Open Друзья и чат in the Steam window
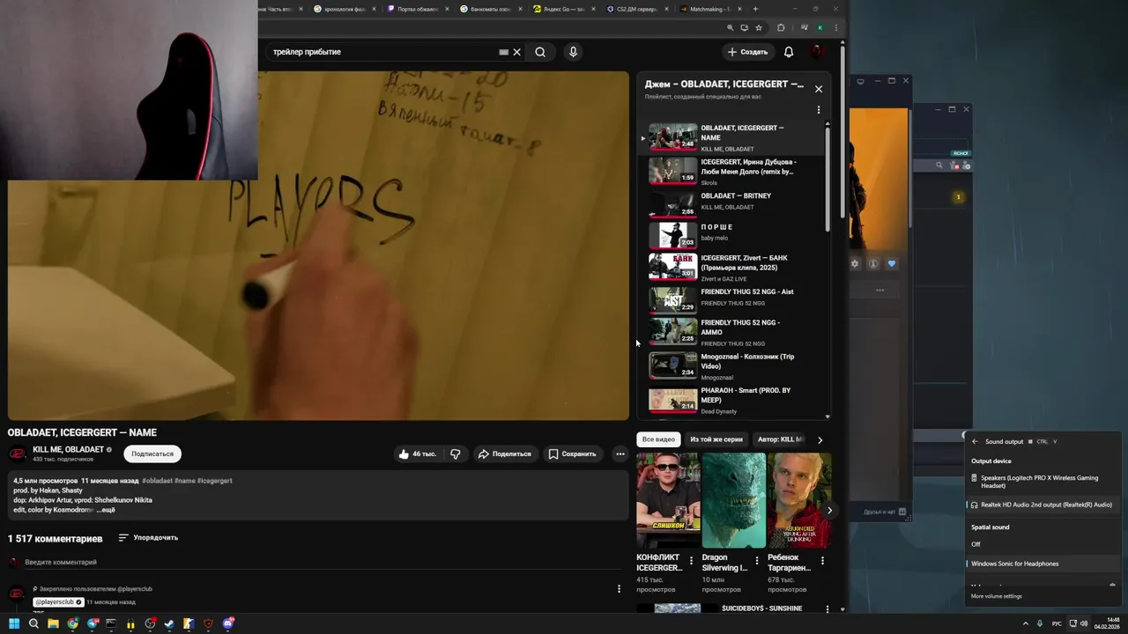This screenshot has height=634, width=1128. point(885,512)
